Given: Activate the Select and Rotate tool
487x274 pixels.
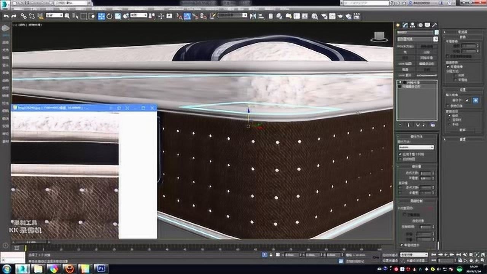Looking at the screenshot, I should pyautogui.click(x=109, y=16).
